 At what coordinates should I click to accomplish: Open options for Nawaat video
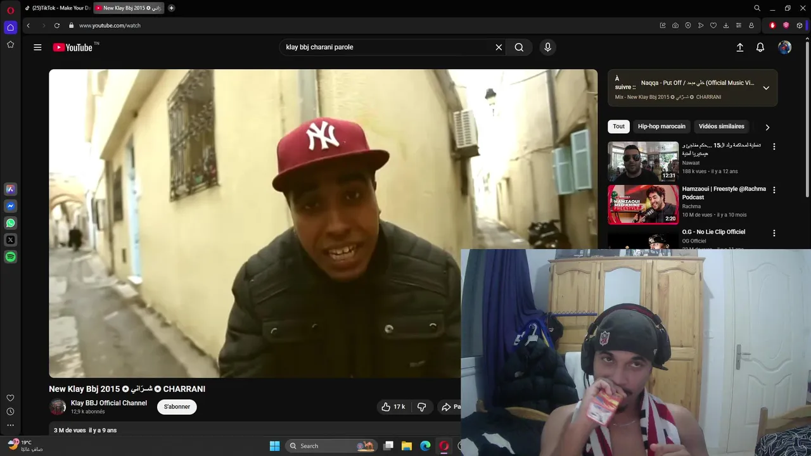tap(774, 147)
